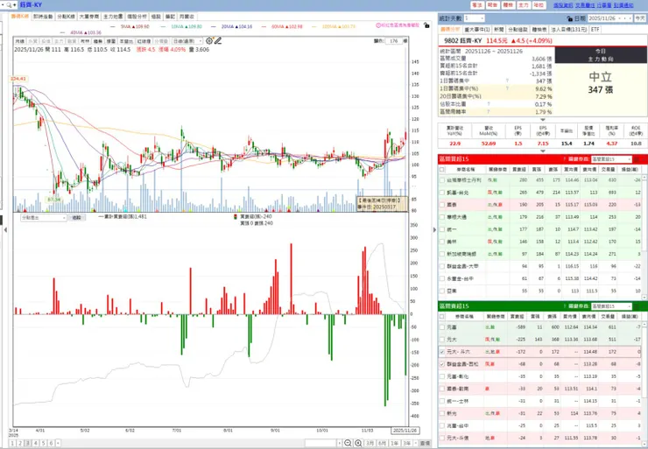
Task: Open the 重大事件(1) tab
Action: pos(477,30)
